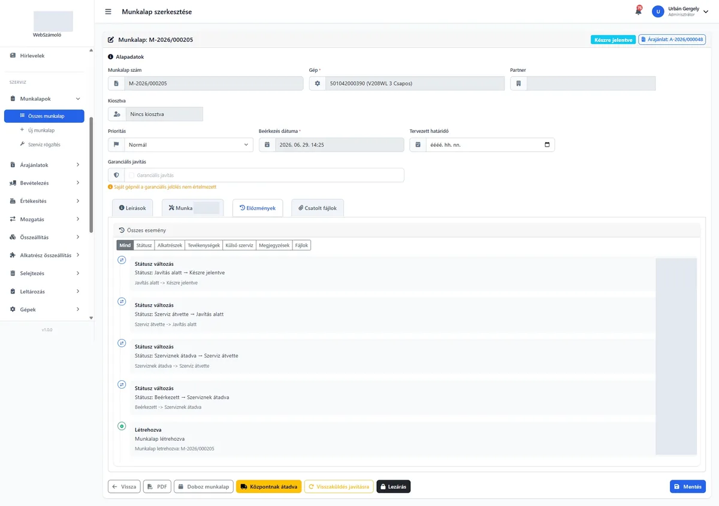Open Összes munkalap in sidebar
This screenshot has width=719, height=506.
pyautogui.click(x=44, y=116)
